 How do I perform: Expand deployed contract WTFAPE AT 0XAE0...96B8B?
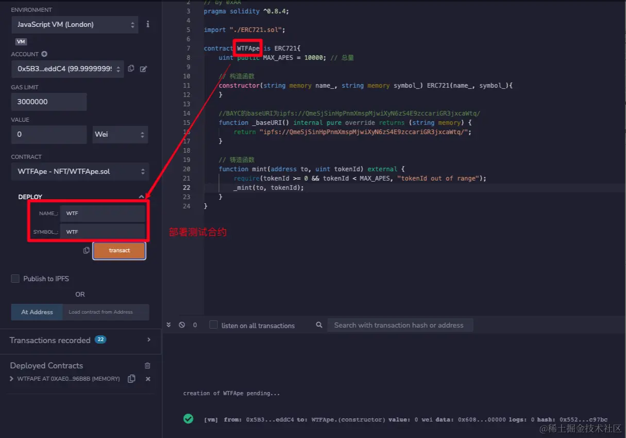12,379
